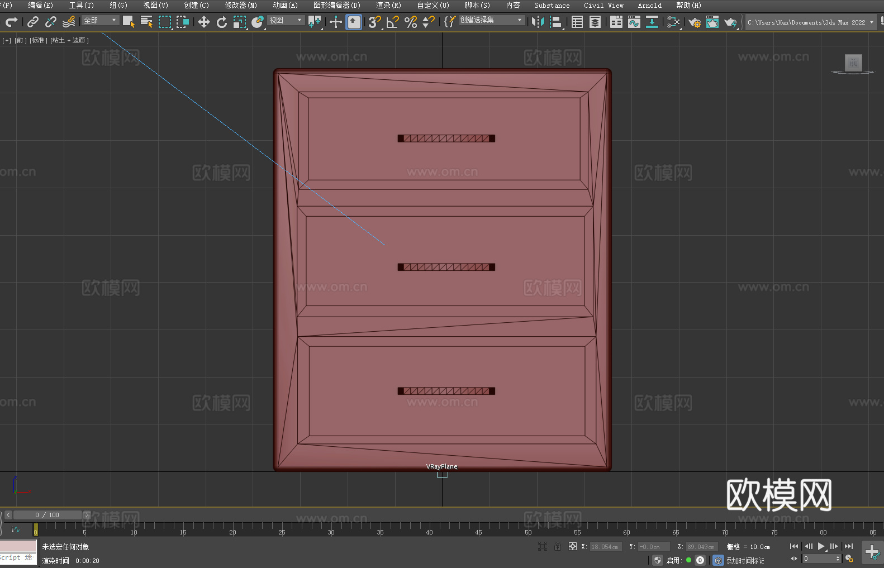Open the 工具(T) menu
Viewport: 884px width, 568px height.
[82, 5]
